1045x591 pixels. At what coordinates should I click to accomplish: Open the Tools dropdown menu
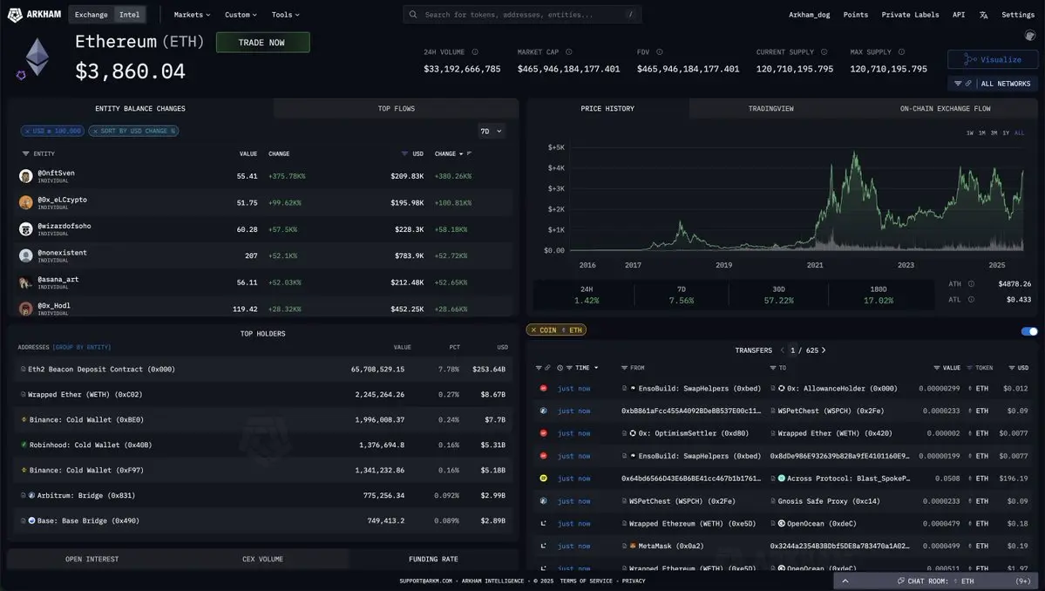(x=285, y=15)
